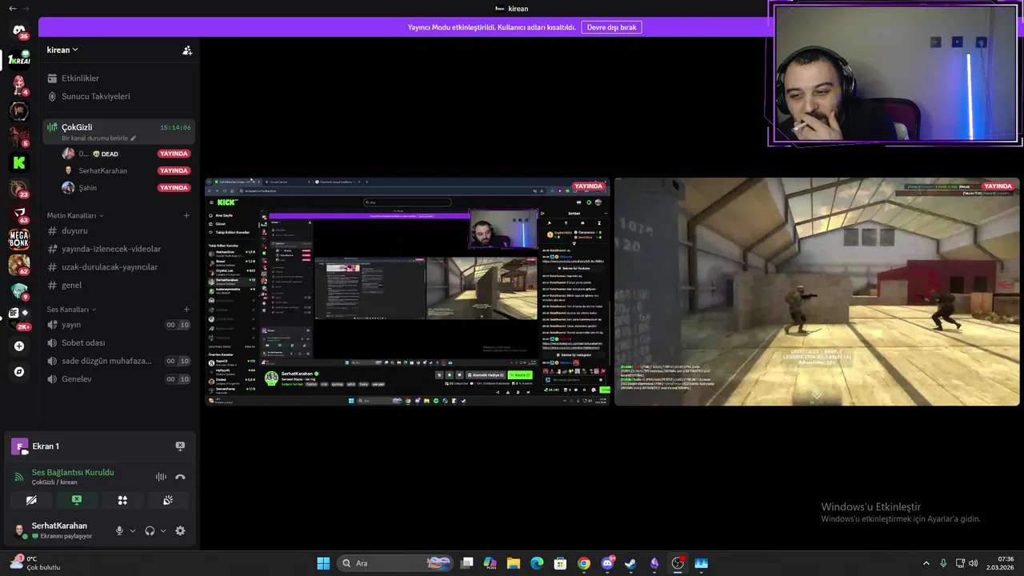
Task: Open Task View on the taskbar
Action: (467, 563)
